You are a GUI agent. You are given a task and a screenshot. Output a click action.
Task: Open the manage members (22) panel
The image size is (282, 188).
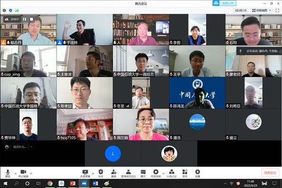point(128,173)
